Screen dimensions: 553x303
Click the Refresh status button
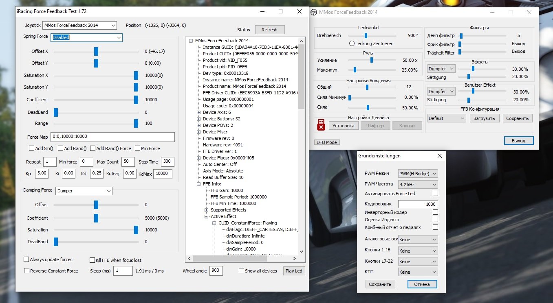tap(269, 30)
